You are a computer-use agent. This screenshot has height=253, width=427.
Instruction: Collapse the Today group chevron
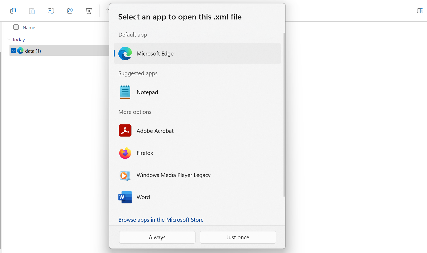8,39
